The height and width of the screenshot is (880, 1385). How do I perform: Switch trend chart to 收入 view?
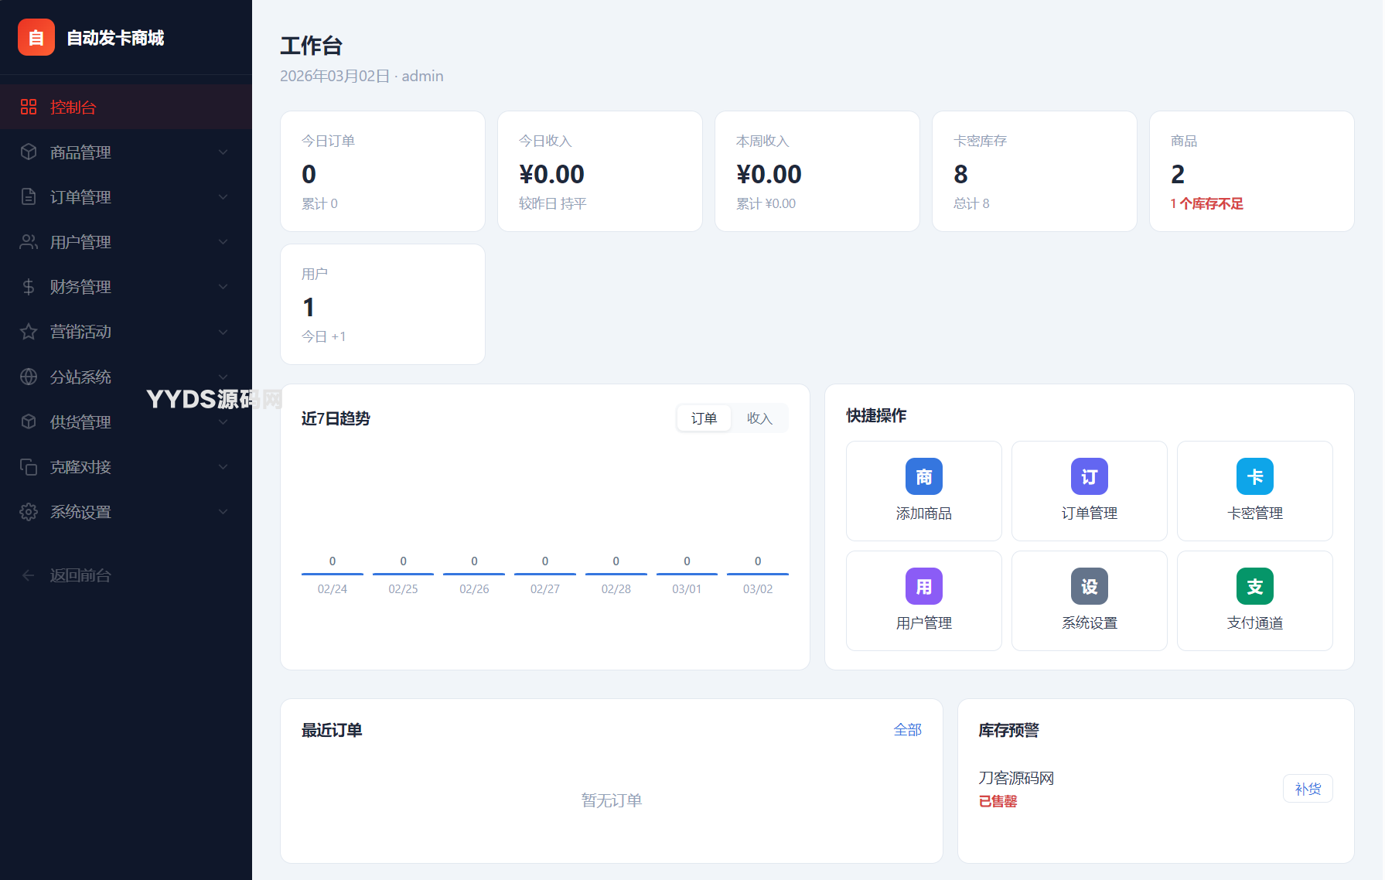[759, 418]
